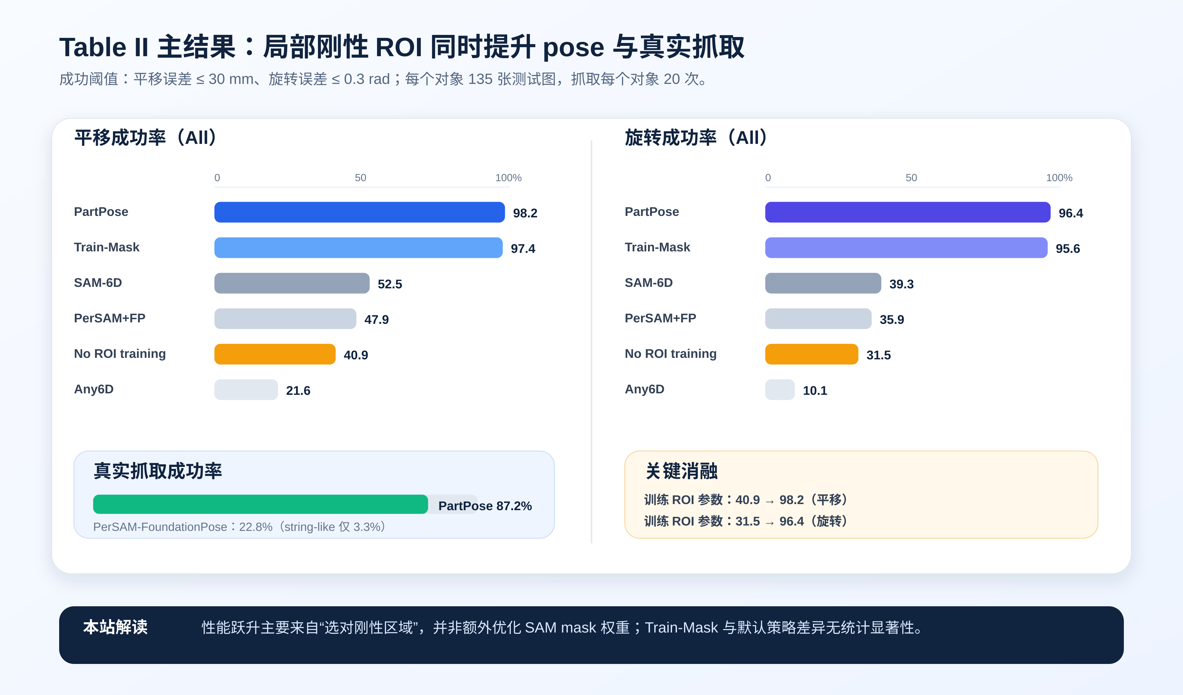Select the value 31.5 beside the orange bar

coord(879,355)
